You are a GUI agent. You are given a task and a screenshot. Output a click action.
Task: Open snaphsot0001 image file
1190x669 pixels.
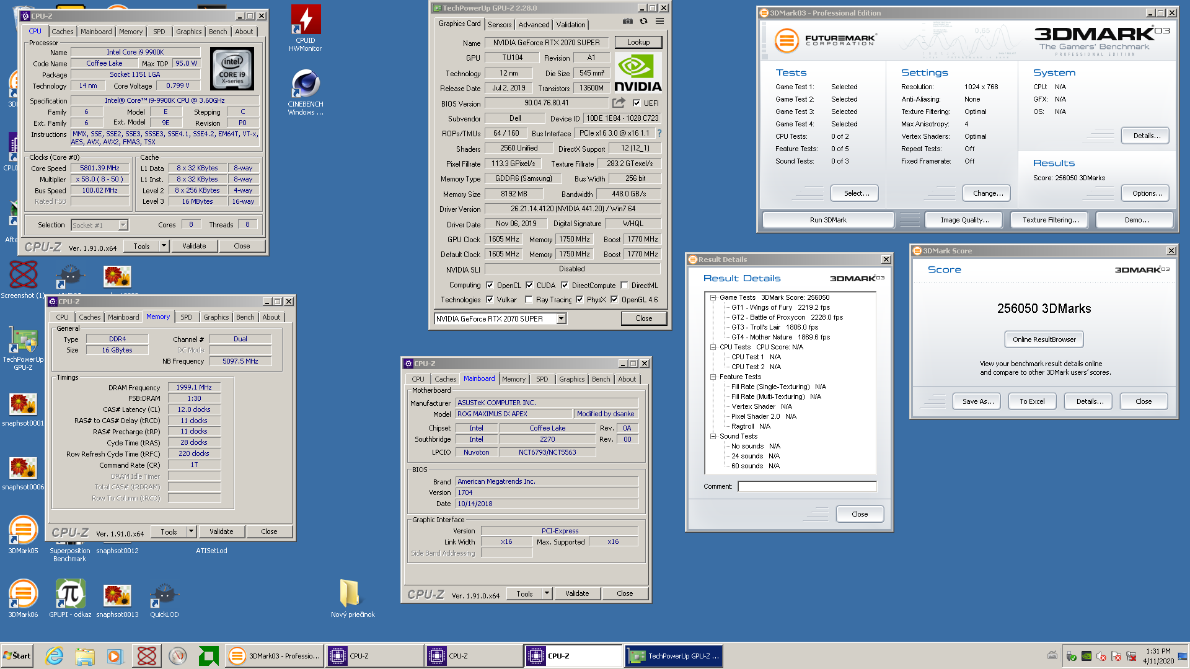(24, 409)
